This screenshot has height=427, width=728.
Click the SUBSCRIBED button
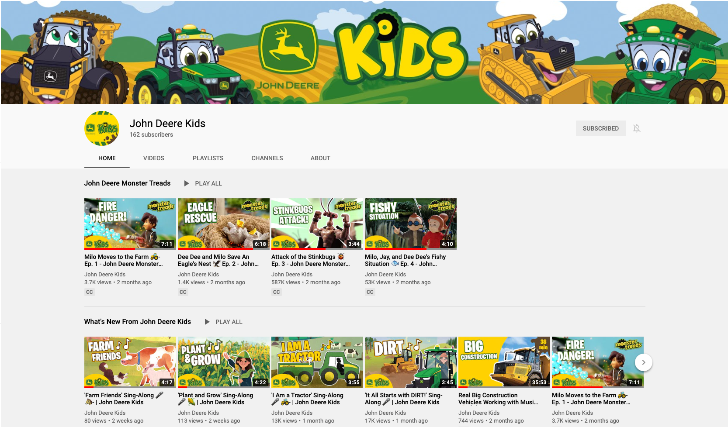600,128
